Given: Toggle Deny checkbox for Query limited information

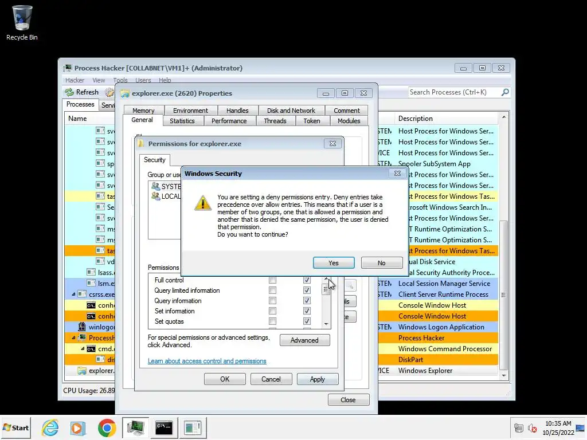Looking at the screenshot, I should (x=307, y=290).
